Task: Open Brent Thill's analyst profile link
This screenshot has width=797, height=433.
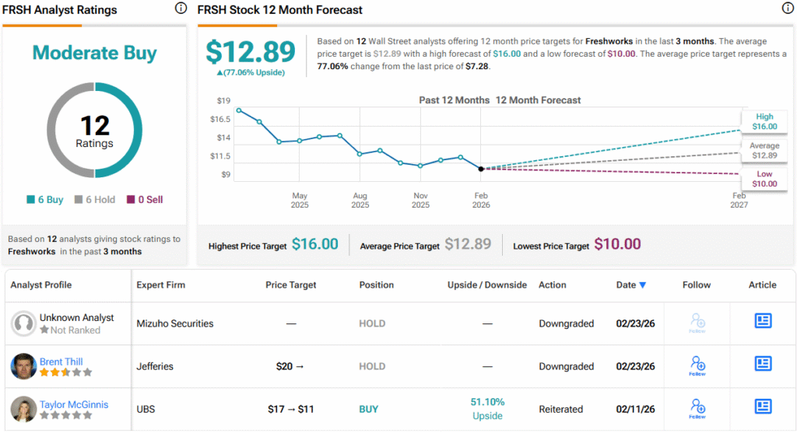Action: click(x=61, y=361)
